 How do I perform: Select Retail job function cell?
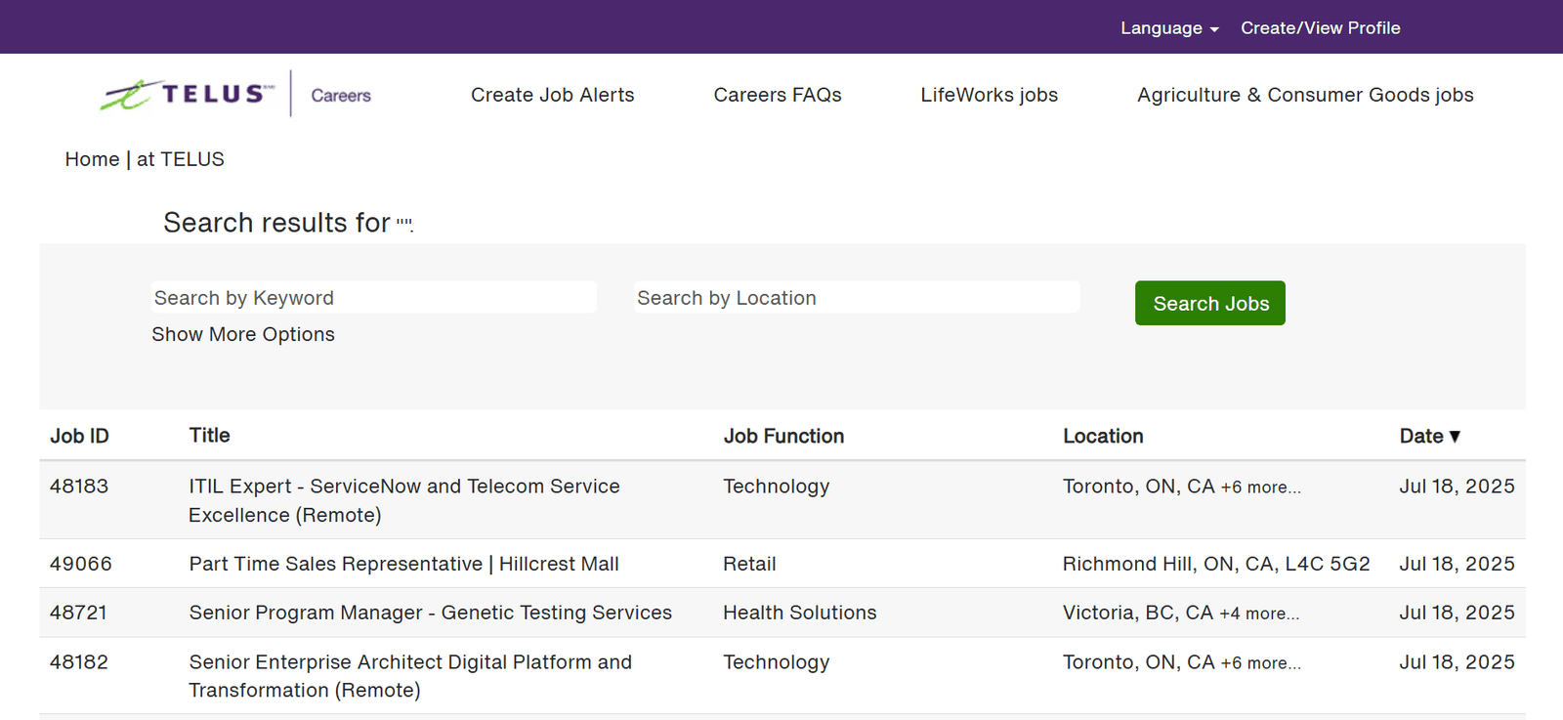(749, 564)
